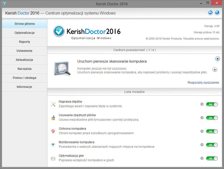Viewport: 224px width, 169px height.
Task: Go to next notification arrow
Action: pos(215,69)
